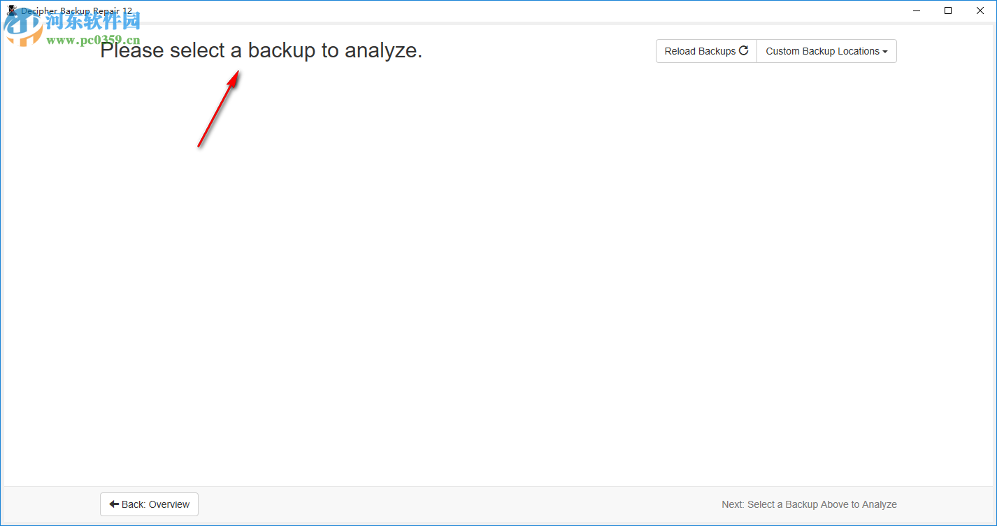Minimize the Decipher Backup Repair window

point(917,10)
